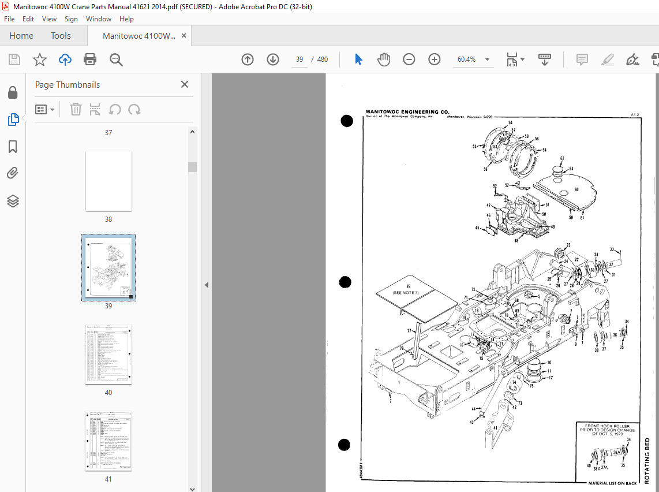The height and width of the screenshot is (492, 659).
Task: Select the Hand tool in the toolbar
Action: pyautogui.click(x=384, y=59)
